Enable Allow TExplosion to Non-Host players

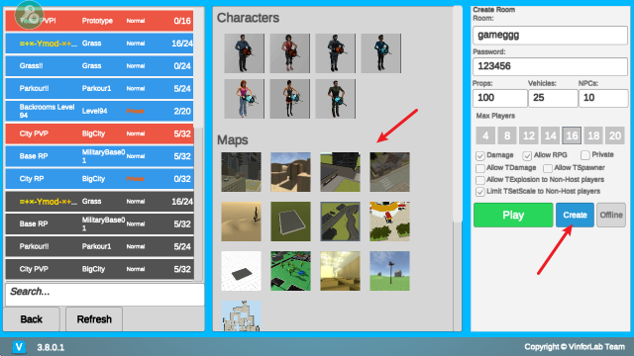[x=480, y=180]
